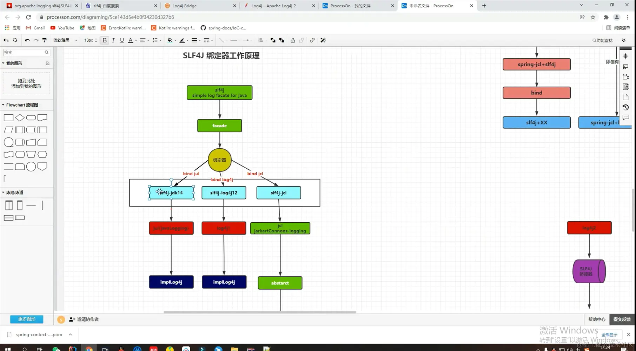
Task: Activate the format painter brush
Action: click(x=45, y=40)
